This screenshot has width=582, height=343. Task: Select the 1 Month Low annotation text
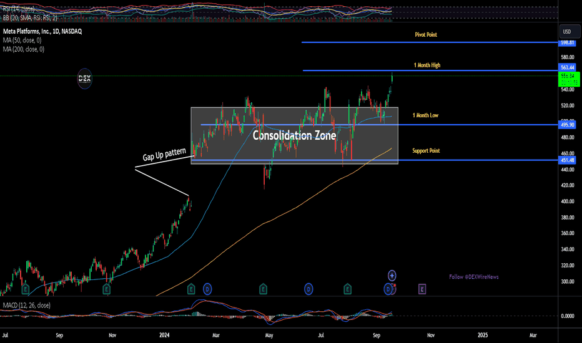click(425, 115)
